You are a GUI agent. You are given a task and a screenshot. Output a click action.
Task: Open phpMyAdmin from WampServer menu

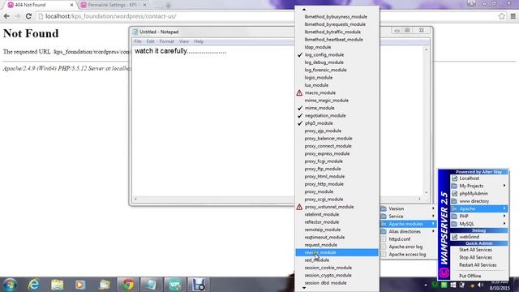coord(479,194)
